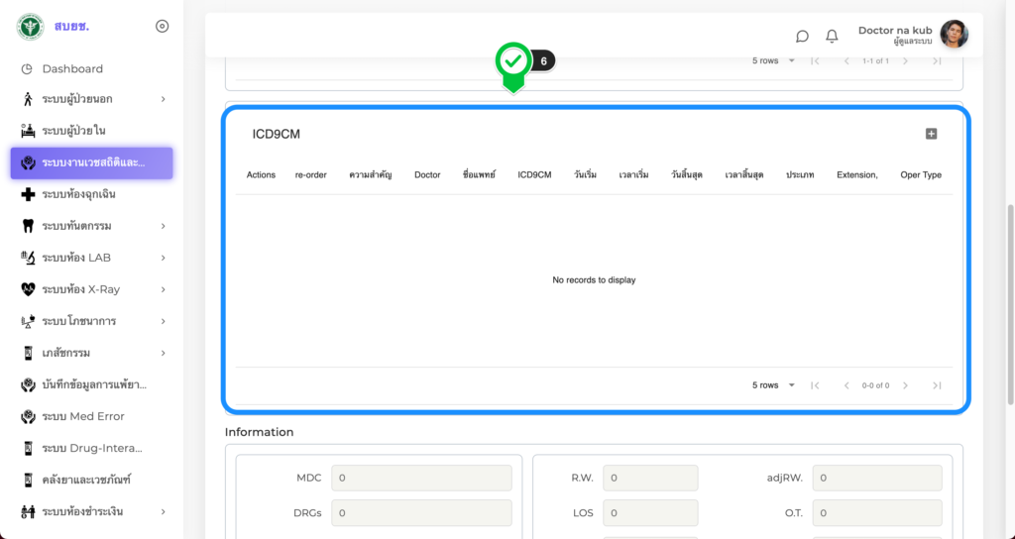Click the green checkmark step 6 marker

coord(513,62)
